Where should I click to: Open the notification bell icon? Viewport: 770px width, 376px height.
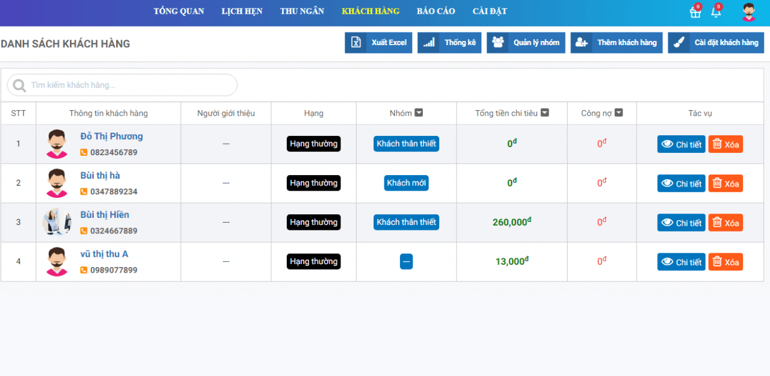click(x=715, y=12)
